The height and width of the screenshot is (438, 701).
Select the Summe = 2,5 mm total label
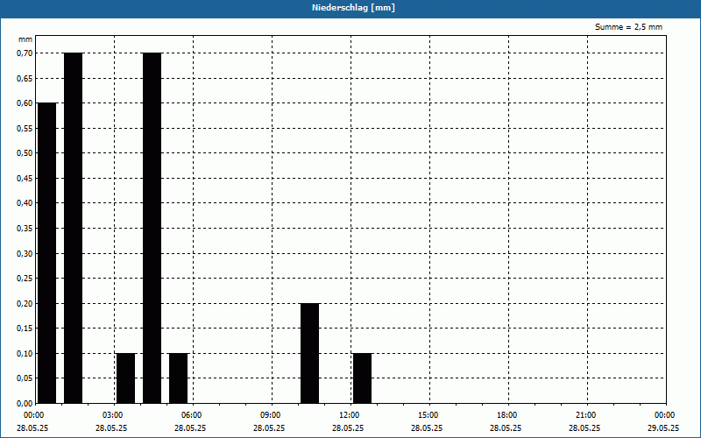[x=628, y=27]
